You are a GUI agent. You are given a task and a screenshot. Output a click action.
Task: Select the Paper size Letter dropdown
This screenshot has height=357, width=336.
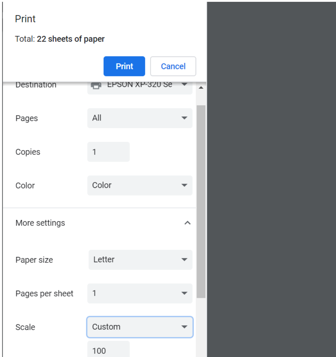(x=140, y=260)
